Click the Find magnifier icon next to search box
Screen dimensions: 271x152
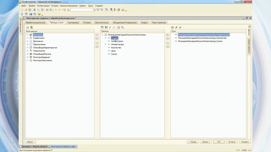69,10
